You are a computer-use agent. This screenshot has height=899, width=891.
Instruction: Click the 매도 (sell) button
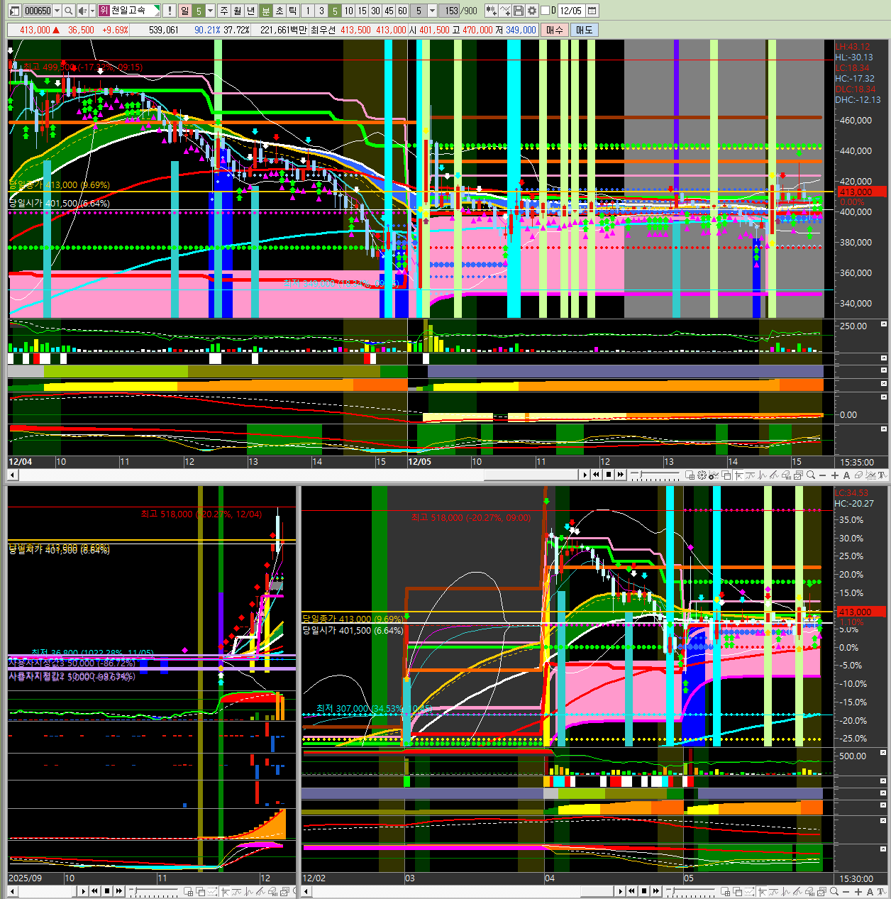point(584,30)
